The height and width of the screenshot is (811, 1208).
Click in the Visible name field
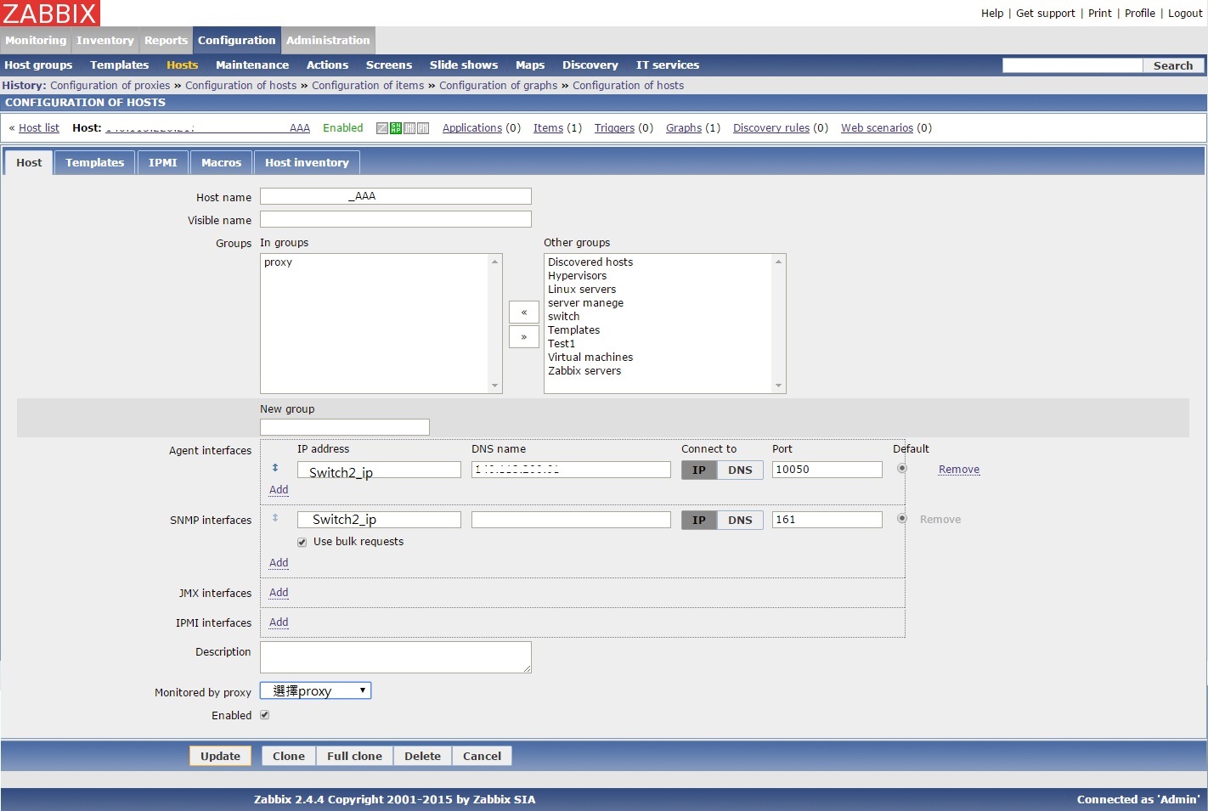396,220
